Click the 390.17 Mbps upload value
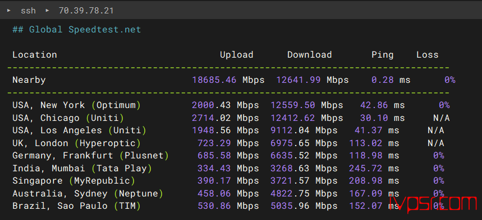Screen dimensions: 482x220 click(x=228, y=181)
